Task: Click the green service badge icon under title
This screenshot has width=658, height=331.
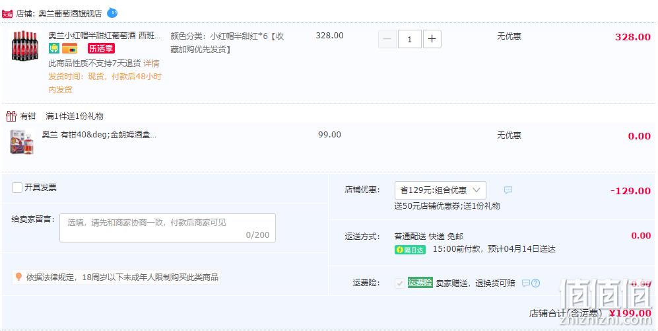Action: click(54, 48)
